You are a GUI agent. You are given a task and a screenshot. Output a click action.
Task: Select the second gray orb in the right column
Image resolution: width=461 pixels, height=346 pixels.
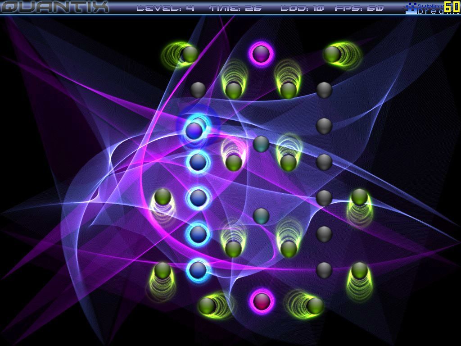pos(324,126)
